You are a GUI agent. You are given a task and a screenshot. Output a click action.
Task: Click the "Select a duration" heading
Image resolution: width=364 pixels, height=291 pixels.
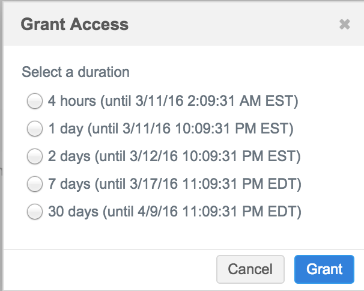pos(76,72)
